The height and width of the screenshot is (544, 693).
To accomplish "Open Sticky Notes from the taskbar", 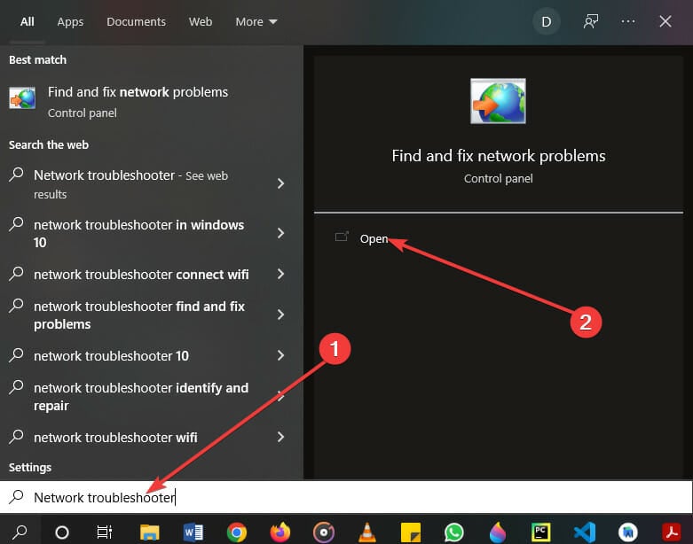I will point(410,532).
